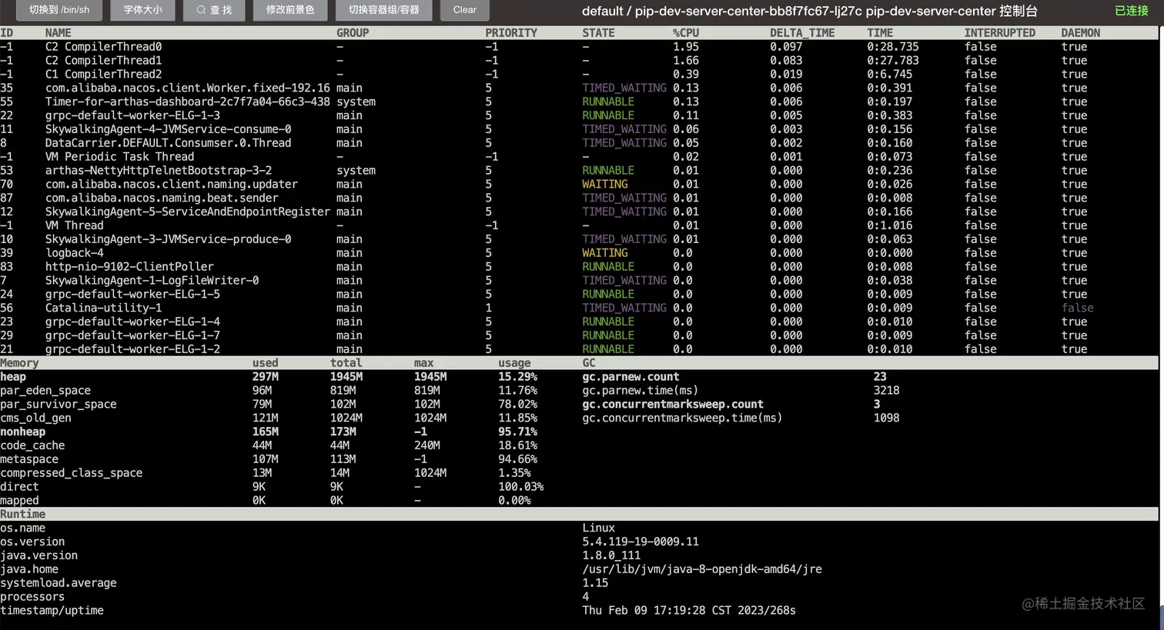This screenshot has height=630, width=1164.
Task: Click the par_survivor_space memory label
Action: (59, 405)
